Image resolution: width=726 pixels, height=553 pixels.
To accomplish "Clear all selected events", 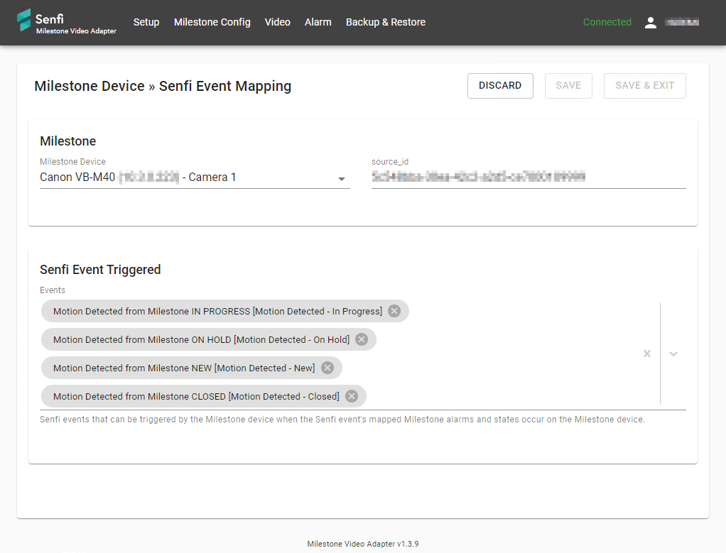I will (x=647, y=354).
